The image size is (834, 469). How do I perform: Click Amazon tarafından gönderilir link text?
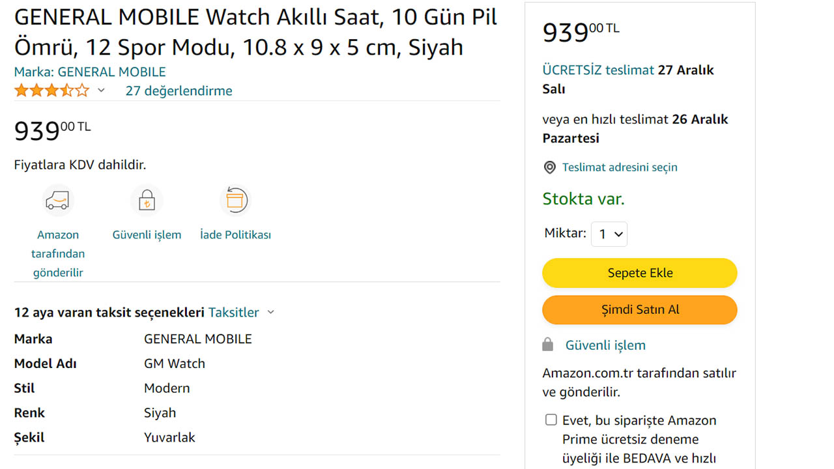click(x=58, y=253)
